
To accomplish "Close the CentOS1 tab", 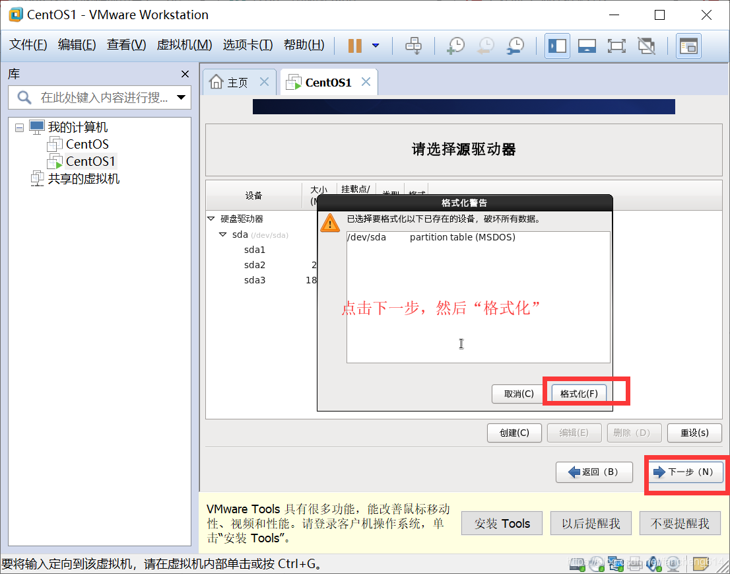I will click(x=366, y=82).
